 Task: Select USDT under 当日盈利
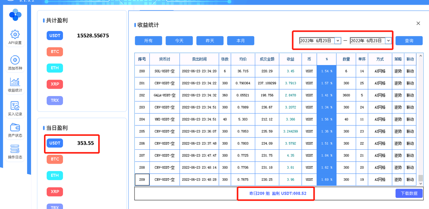(x=55, y=143)
